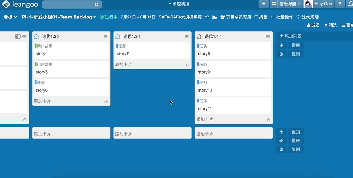The width and height of the screenshot is (353, 178).
Task: Click the plus icon in top bar
Action: coord(264,4)
